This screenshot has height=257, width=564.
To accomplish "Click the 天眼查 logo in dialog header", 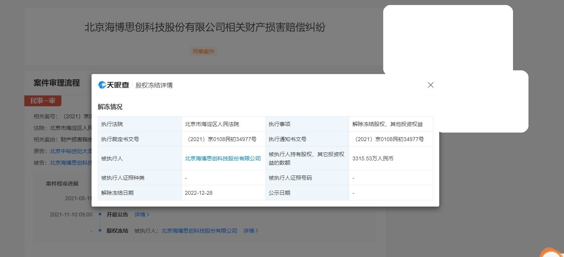I will point(114,85).
